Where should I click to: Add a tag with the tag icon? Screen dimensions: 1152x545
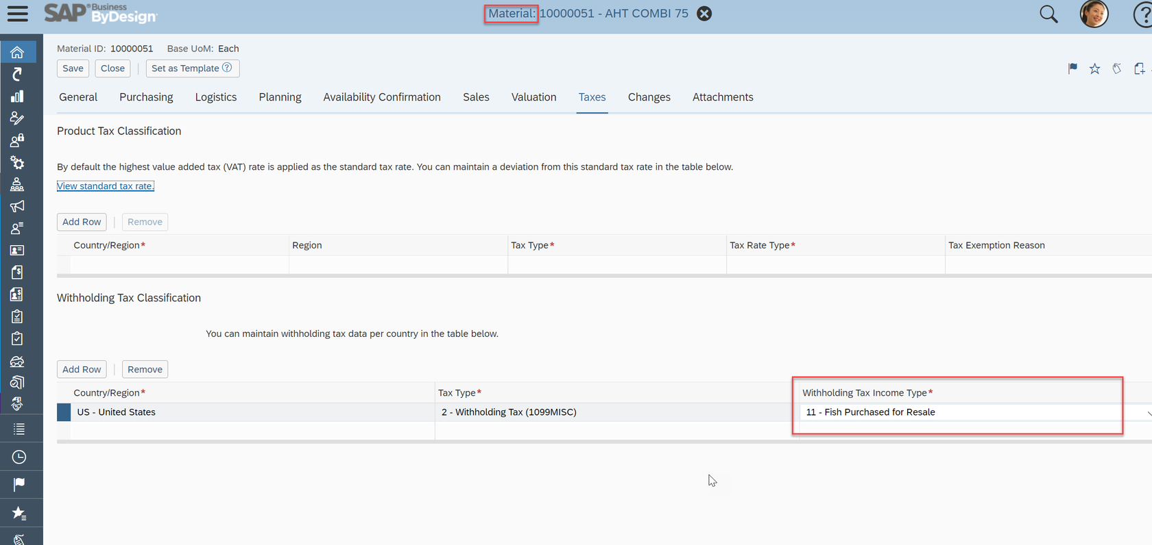point(1117,68)
